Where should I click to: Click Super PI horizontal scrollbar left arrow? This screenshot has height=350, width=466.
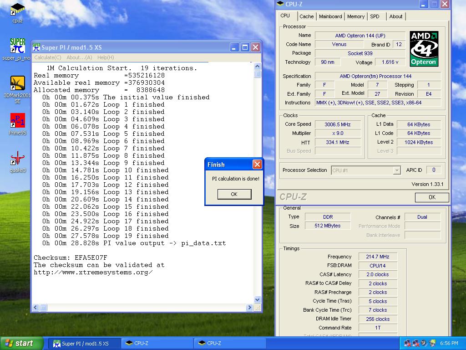click(35, 308)
